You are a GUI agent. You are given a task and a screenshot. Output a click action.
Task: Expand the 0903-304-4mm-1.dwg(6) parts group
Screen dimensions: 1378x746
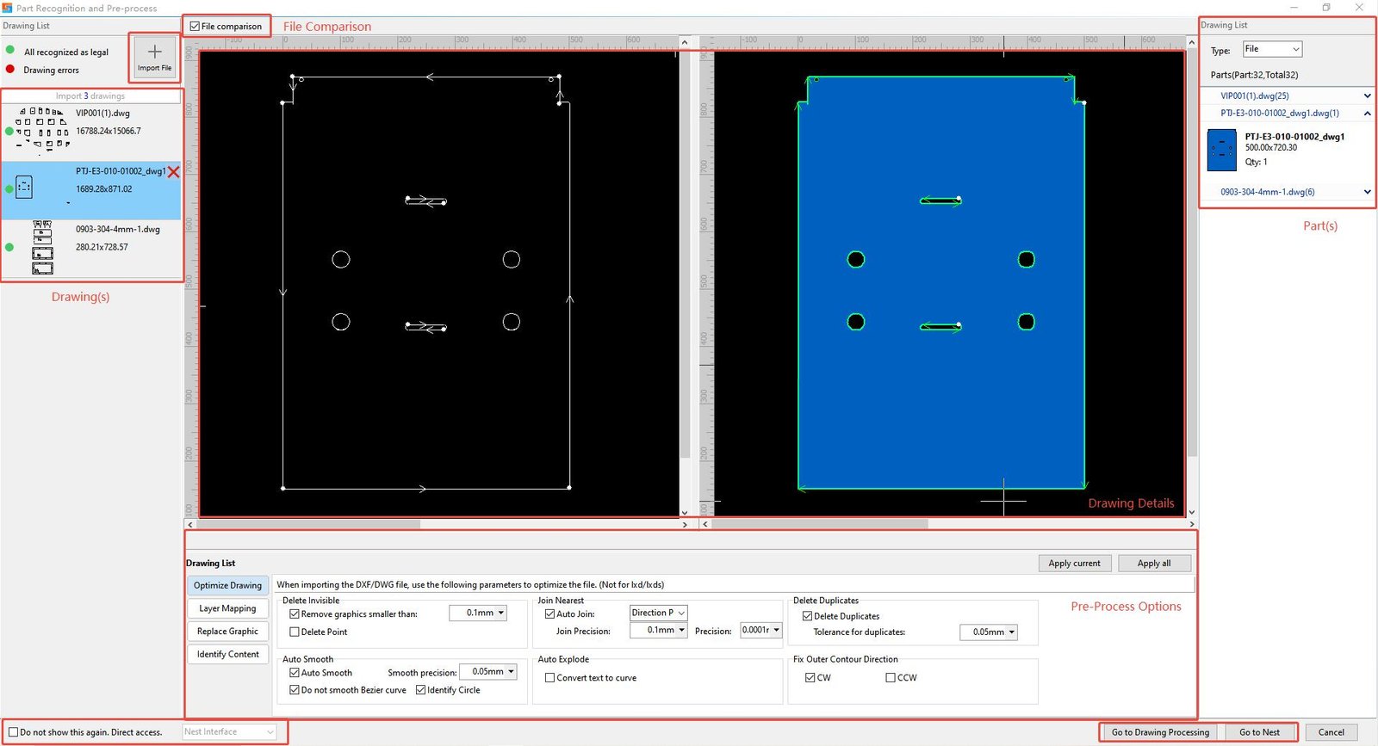(1367, 192)
